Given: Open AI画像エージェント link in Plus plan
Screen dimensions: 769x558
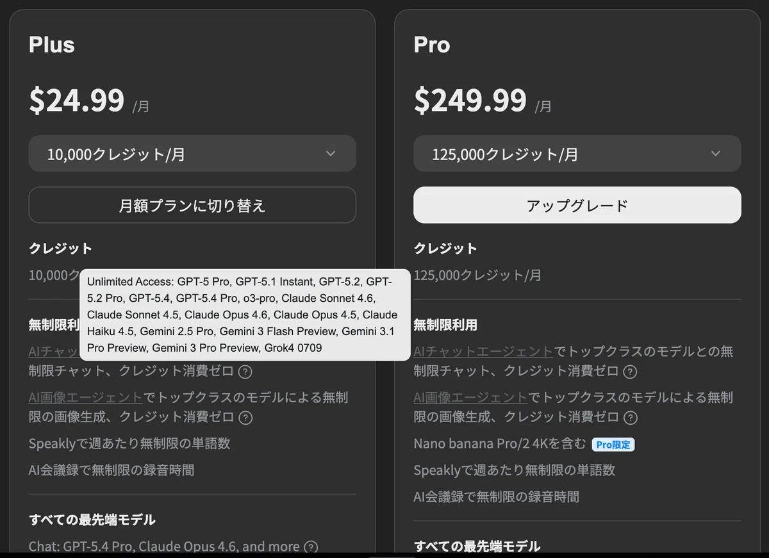Looking at the screenshot, I should (x=86, y=397).
